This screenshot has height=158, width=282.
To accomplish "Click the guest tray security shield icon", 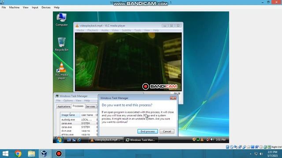I will pos(194,140).
